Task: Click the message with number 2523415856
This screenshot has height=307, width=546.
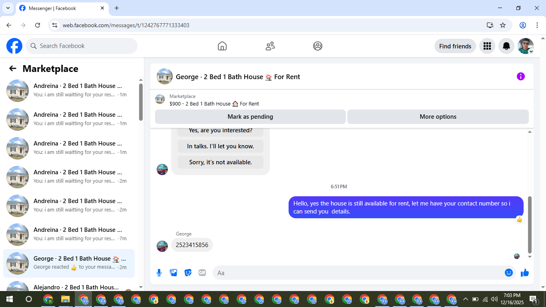Action: click(x=192, y=245)
